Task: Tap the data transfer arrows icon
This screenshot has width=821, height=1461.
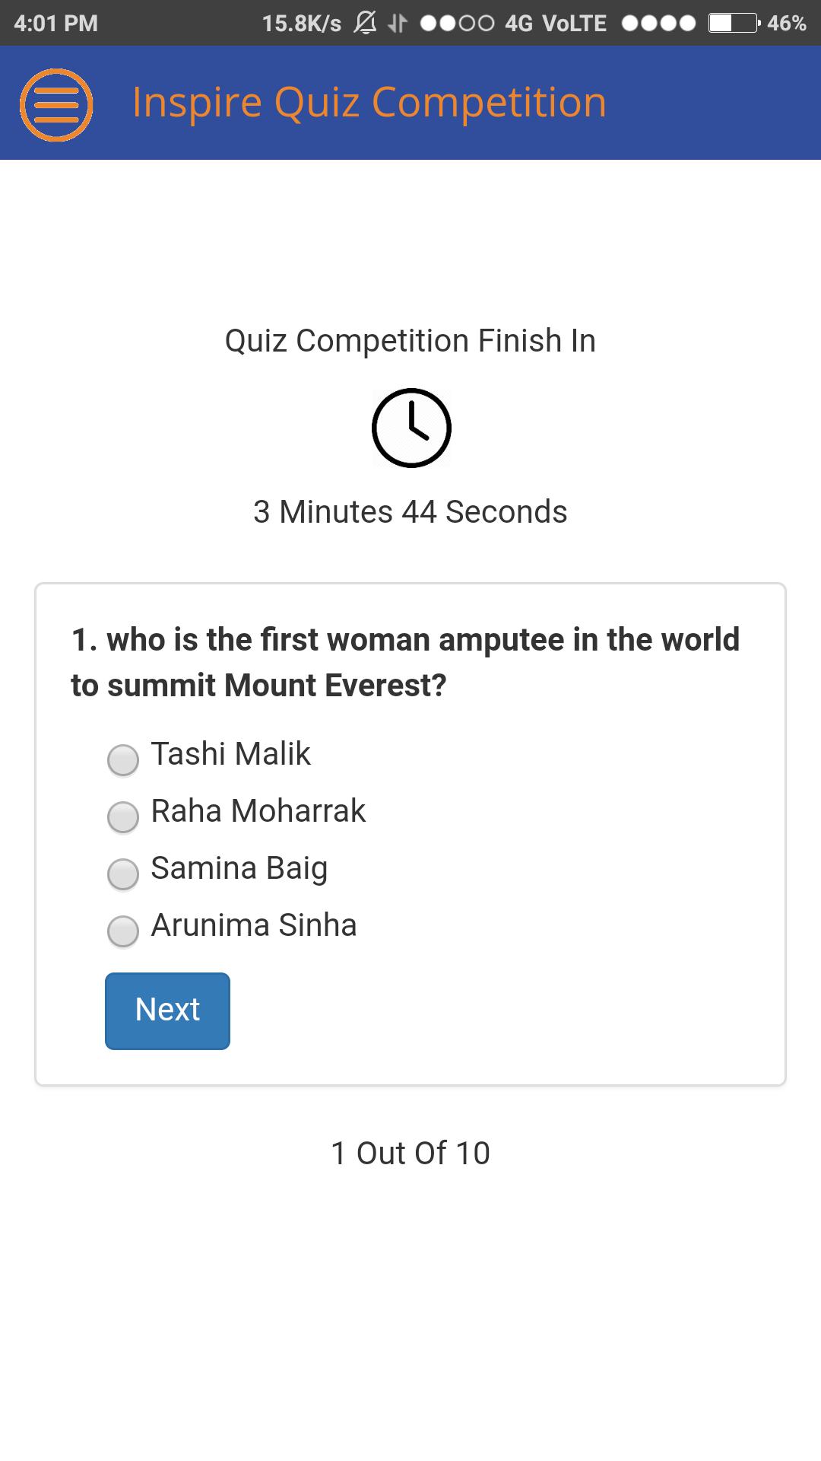Action: [397, 24]
